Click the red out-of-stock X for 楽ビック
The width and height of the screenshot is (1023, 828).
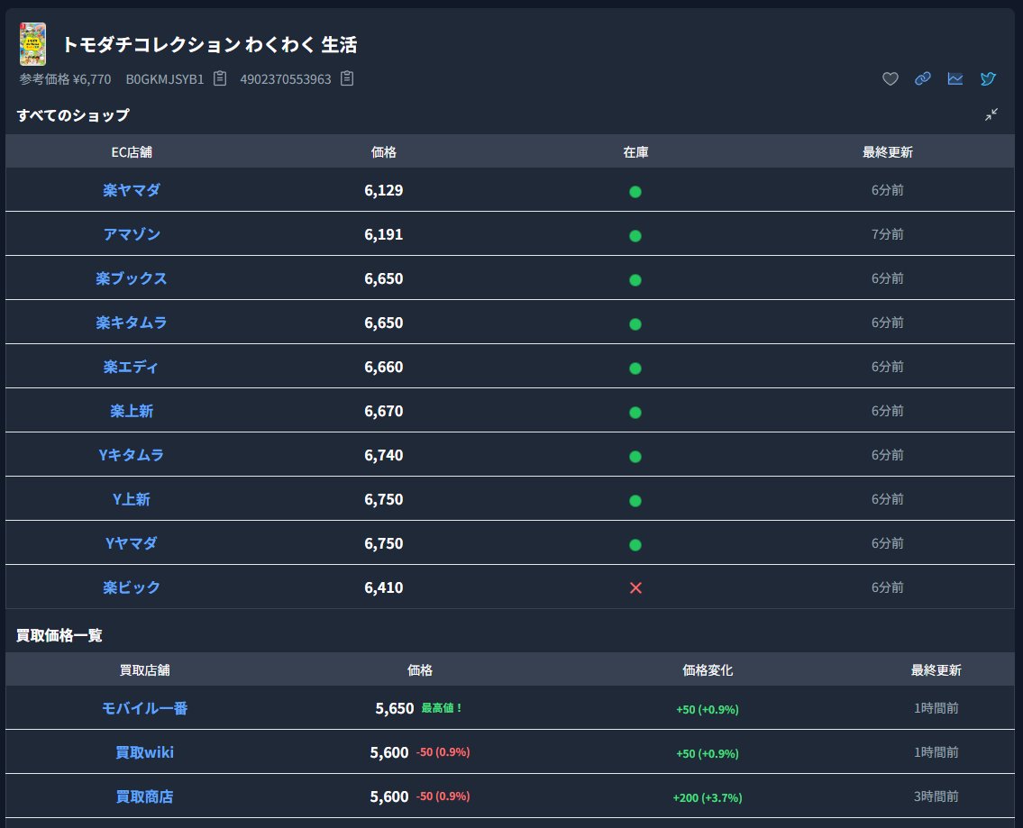coord(635,588)
